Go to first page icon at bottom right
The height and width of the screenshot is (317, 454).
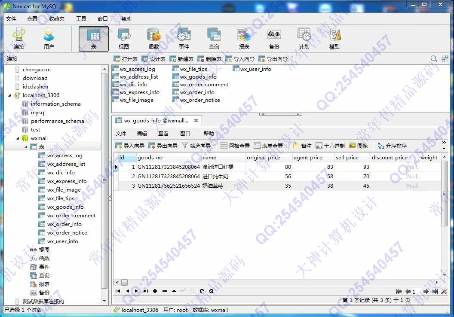[x=399, y=291]
